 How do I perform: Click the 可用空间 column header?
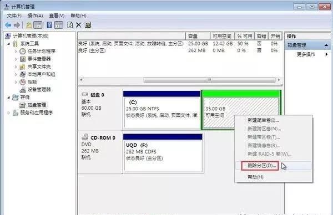pyautogui.click(x=223, y=36)
